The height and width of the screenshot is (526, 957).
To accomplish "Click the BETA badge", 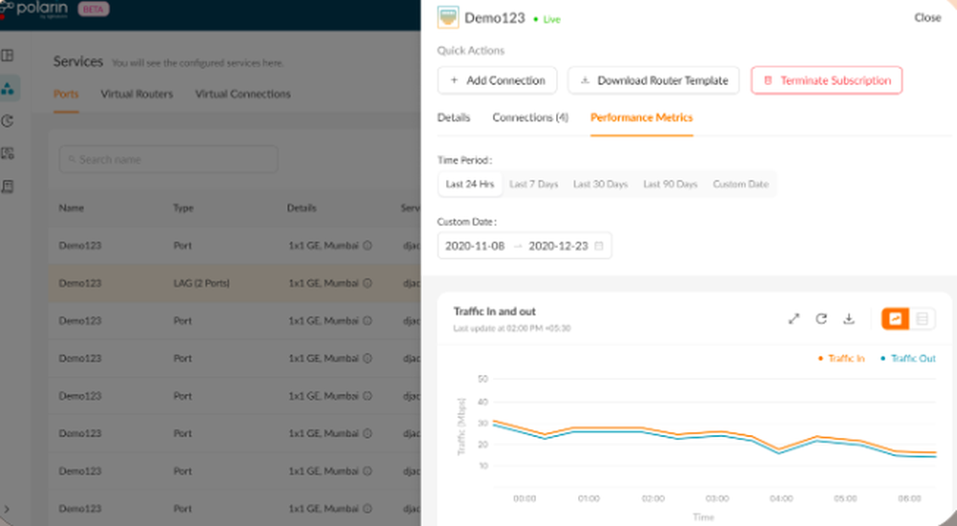I will [x=94, y=10].
